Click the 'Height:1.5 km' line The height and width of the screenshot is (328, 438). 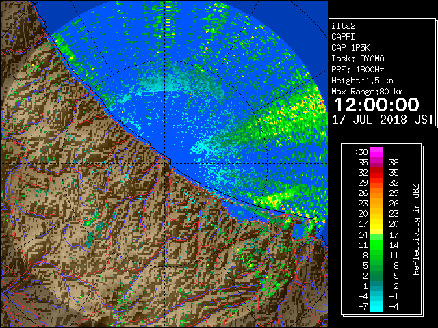[x=362, y=81]
